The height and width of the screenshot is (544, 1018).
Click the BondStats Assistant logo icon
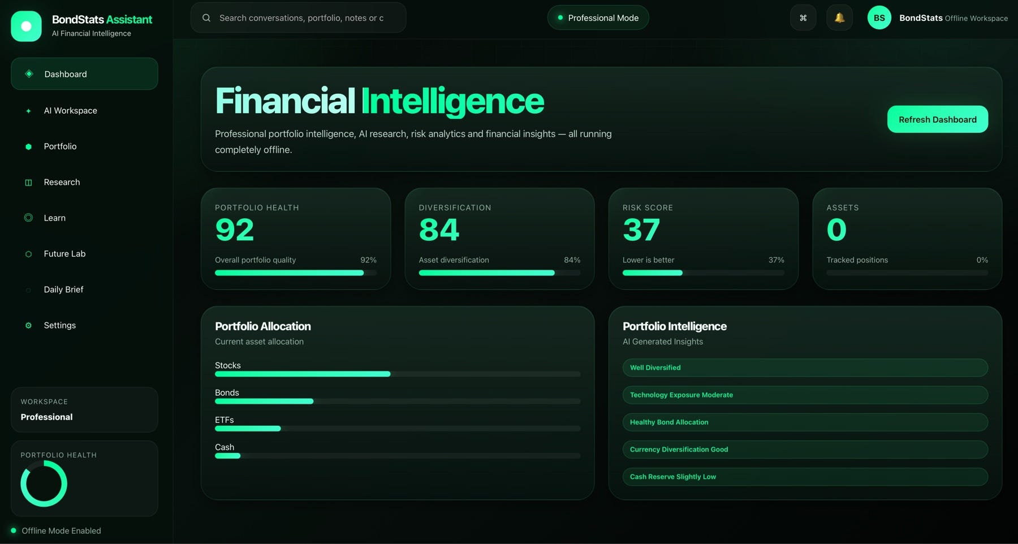(26, 26)
